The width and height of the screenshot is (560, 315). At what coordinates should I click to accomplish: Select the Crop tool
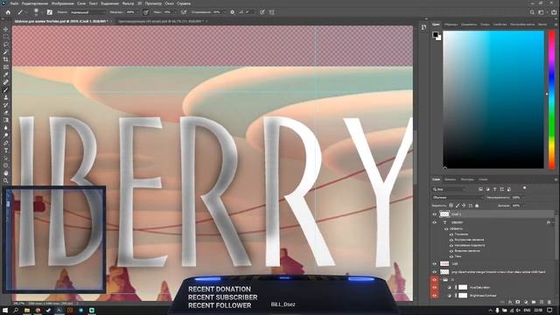(x=6, y=59)
